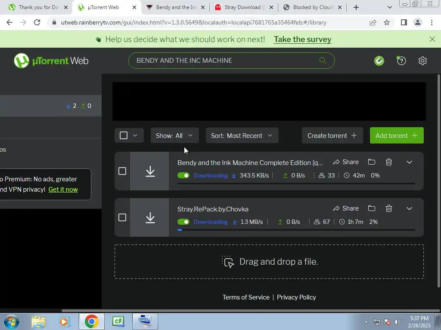
Task: Click the horizontal scrollbar at page bottom
Action: coord(250,310)
